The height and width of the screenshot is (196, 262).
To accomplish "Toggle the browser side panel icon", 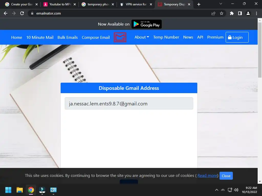I will (x=240, y=13).
